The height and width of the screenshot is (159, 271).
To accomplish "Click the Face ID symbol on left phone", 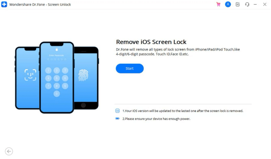I will point(31,75).
